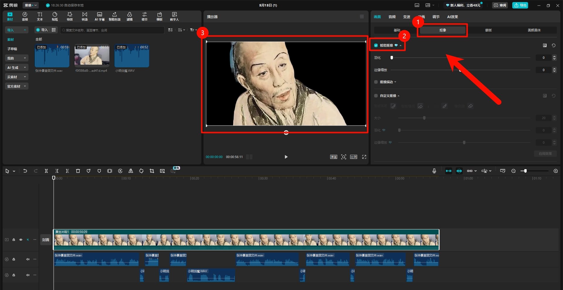Click the undo arrow in timeline toolbar

tap(25, 171)
